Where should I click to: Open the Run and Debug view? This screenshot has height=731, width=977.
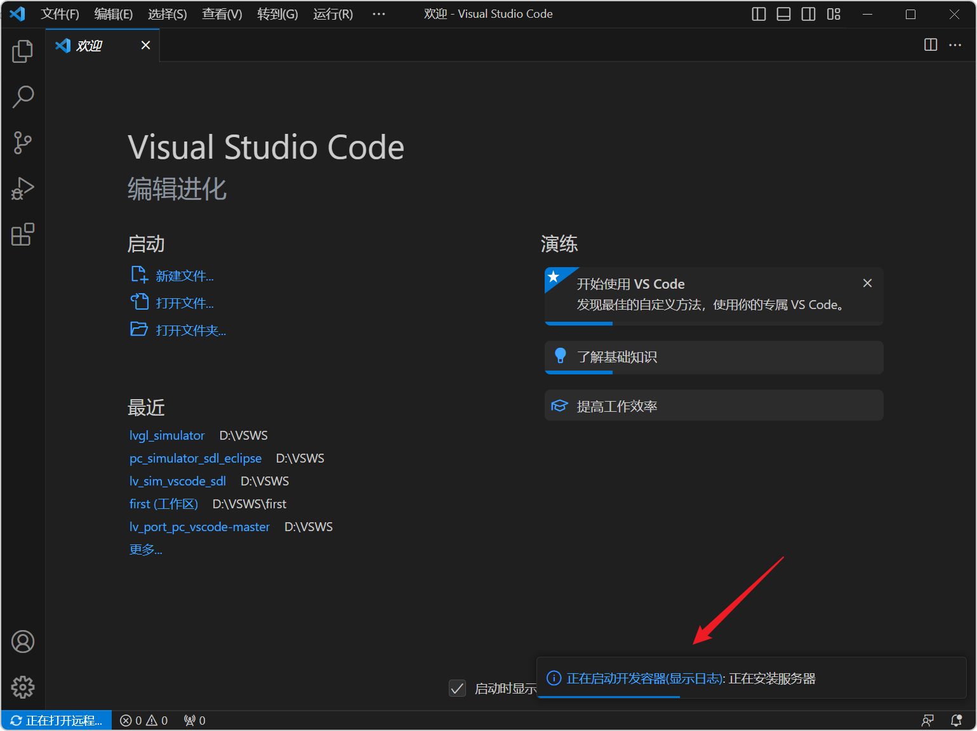point(23,188)
